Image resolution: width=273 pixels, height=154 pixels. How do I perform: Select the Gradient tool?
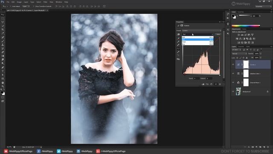(x=3, y=56)
